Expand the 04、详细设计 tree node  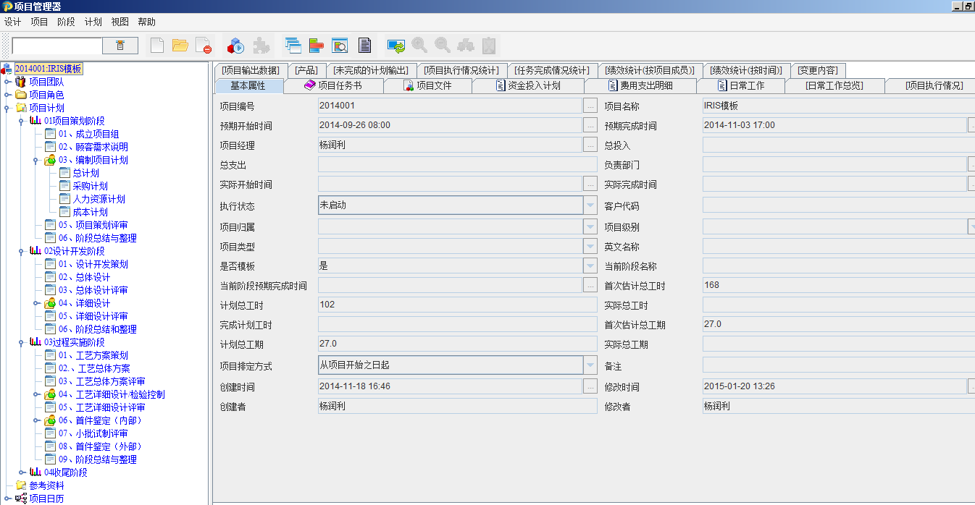[x=36, y=303]
